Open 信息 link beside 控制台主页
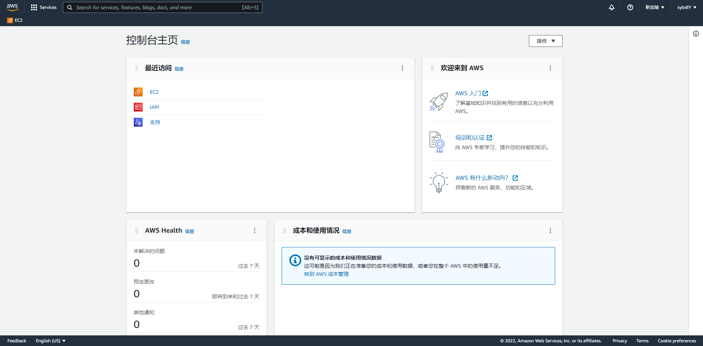 point(185,42)
